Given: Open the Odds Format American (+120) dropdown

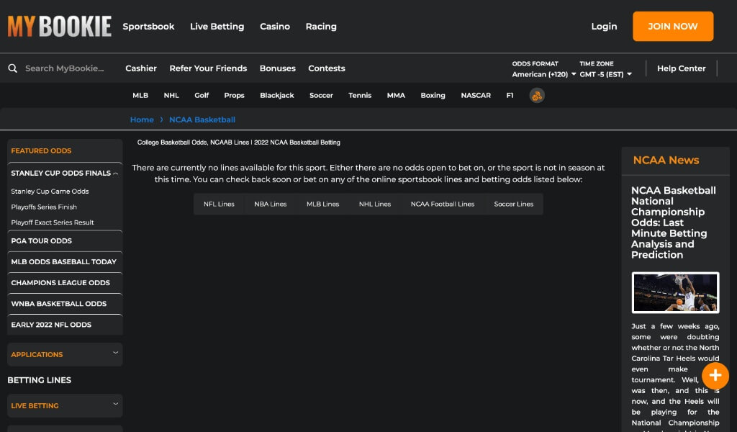Looking at the screenshot, I should coord(544,74).
